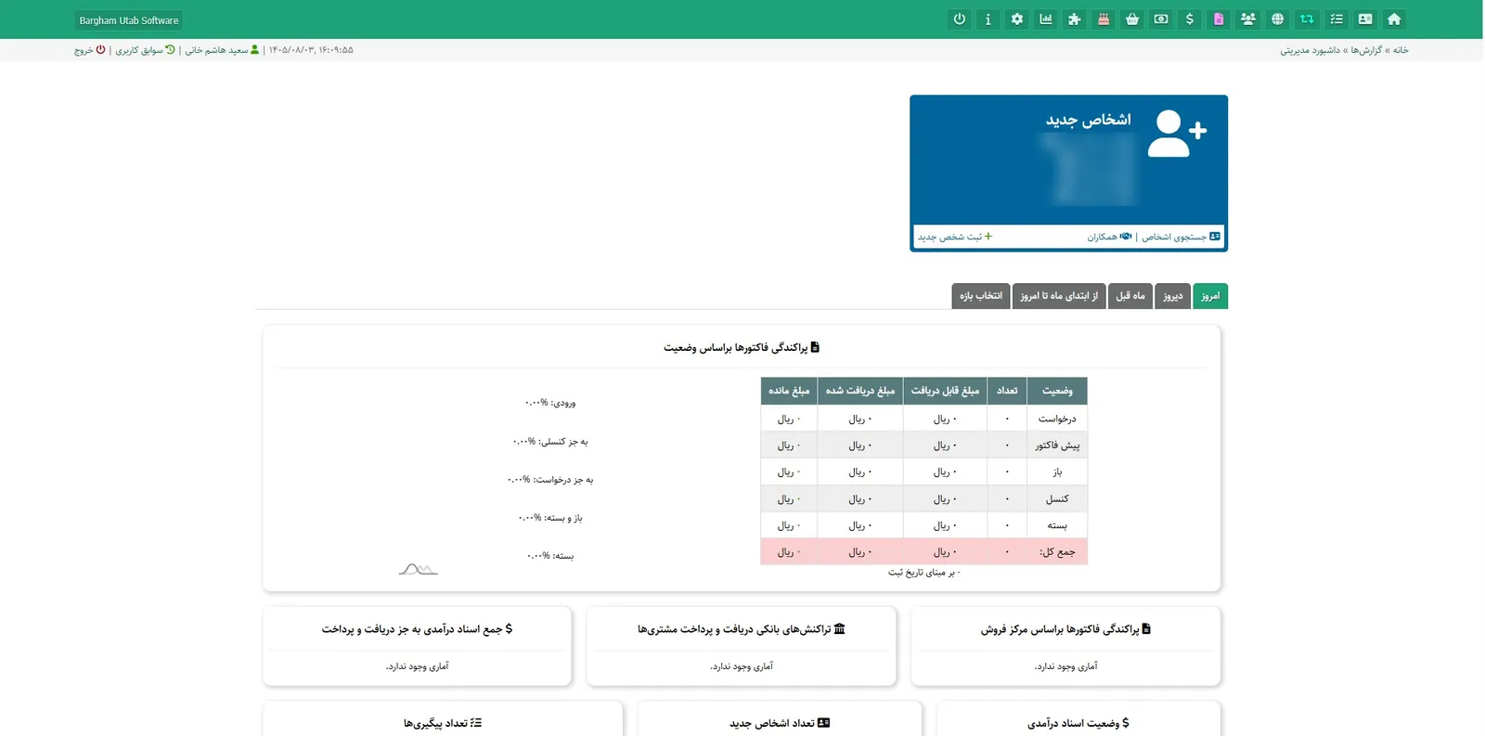Open سوابق کاربری (user history) link
The height and width of the screenshot is (736, 1485).
(145, 50)
